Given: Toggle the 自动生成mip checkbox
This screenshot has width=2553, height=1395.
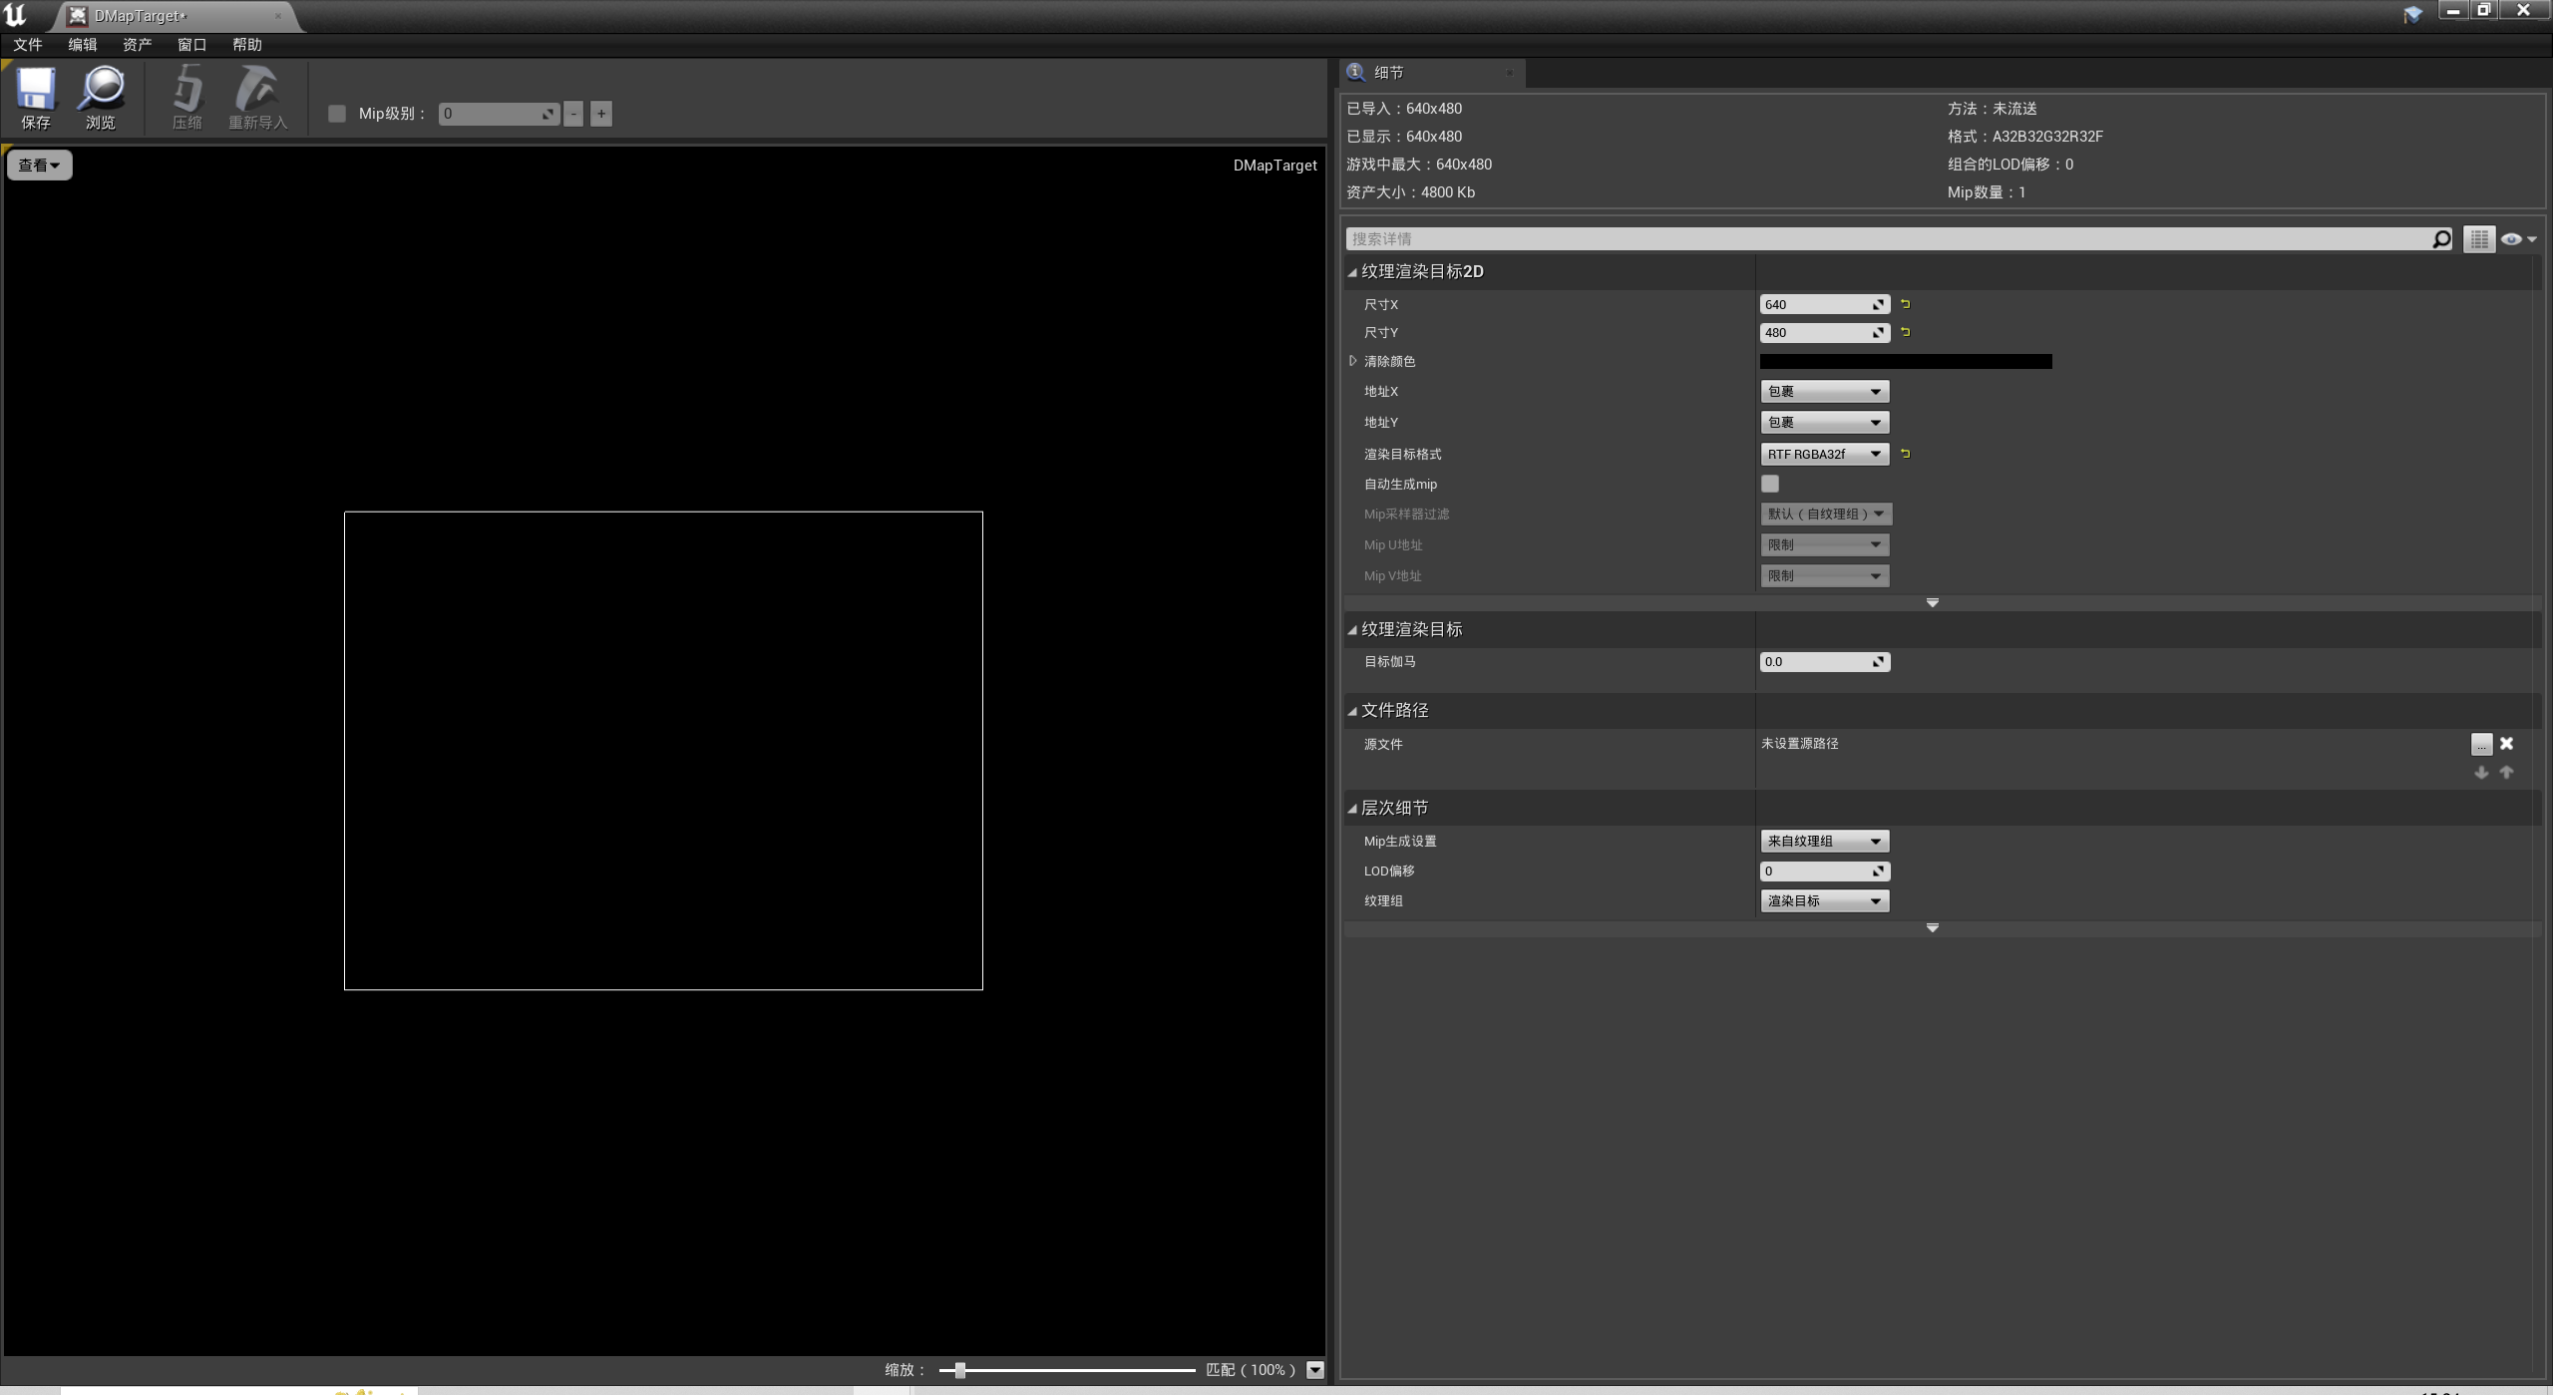Looking at the screenshot, I should tap(1770, 483).
